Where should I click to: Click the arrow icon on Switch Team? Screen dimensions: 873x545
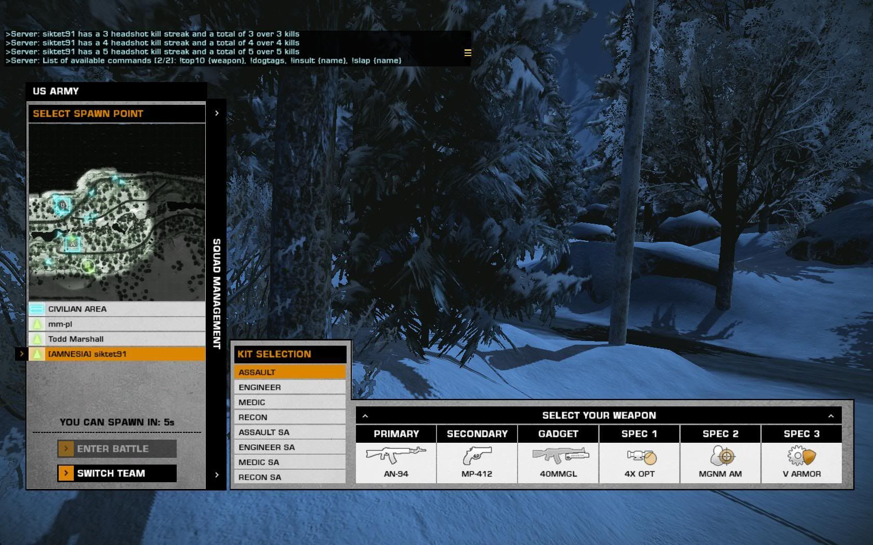pyautogui.click(x=66, y=473)
